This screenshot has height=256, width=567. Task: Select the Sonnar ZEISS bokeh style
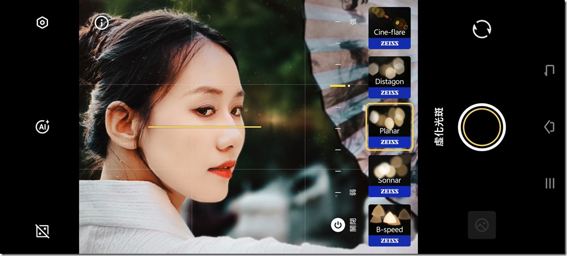tap(390, 176)
